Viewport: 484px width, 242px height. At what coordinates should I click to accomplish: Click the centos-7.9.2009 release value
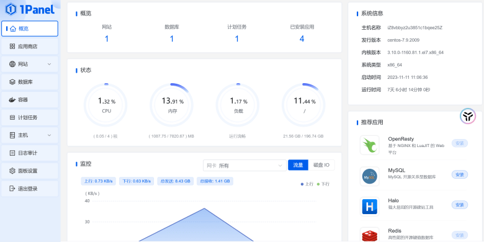[x=403, y=40]
